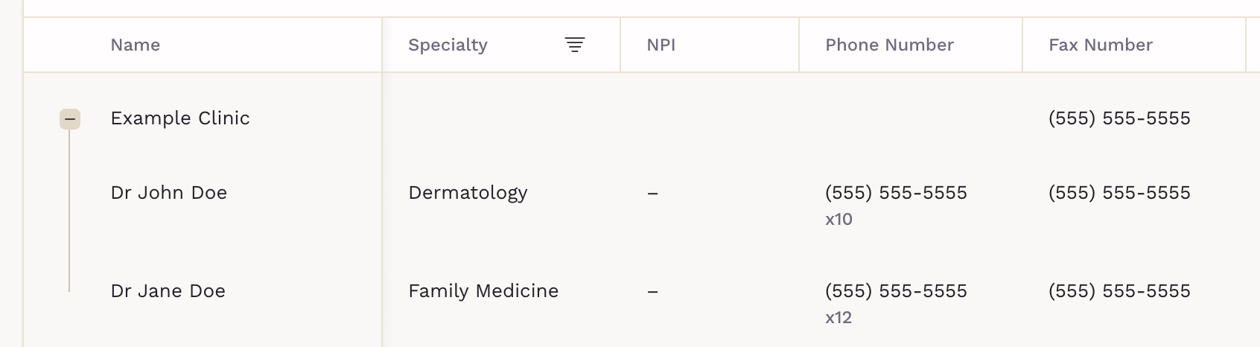The image size is (1260, 347).
Task: Select the Name column header
Action: [135, 45]
